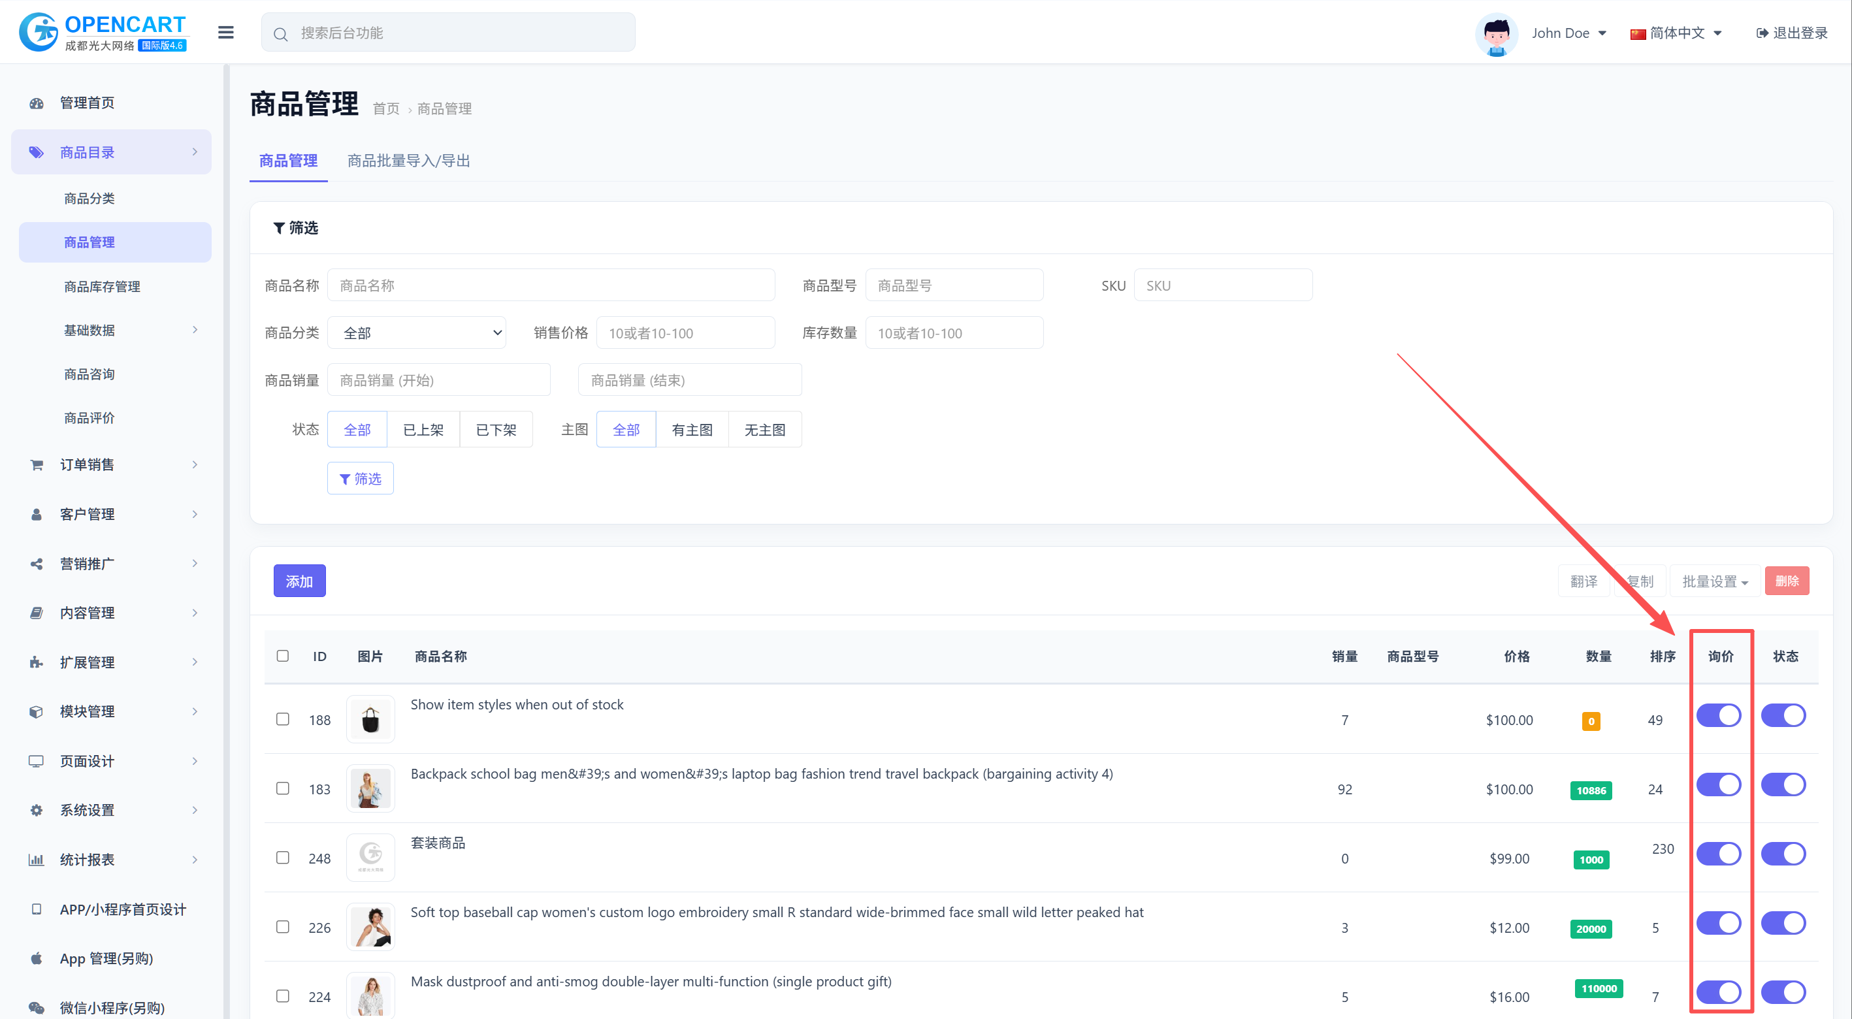Focus the 搜索后台功能 search box
This screenshot has width=1852, height=1019.
448,33
